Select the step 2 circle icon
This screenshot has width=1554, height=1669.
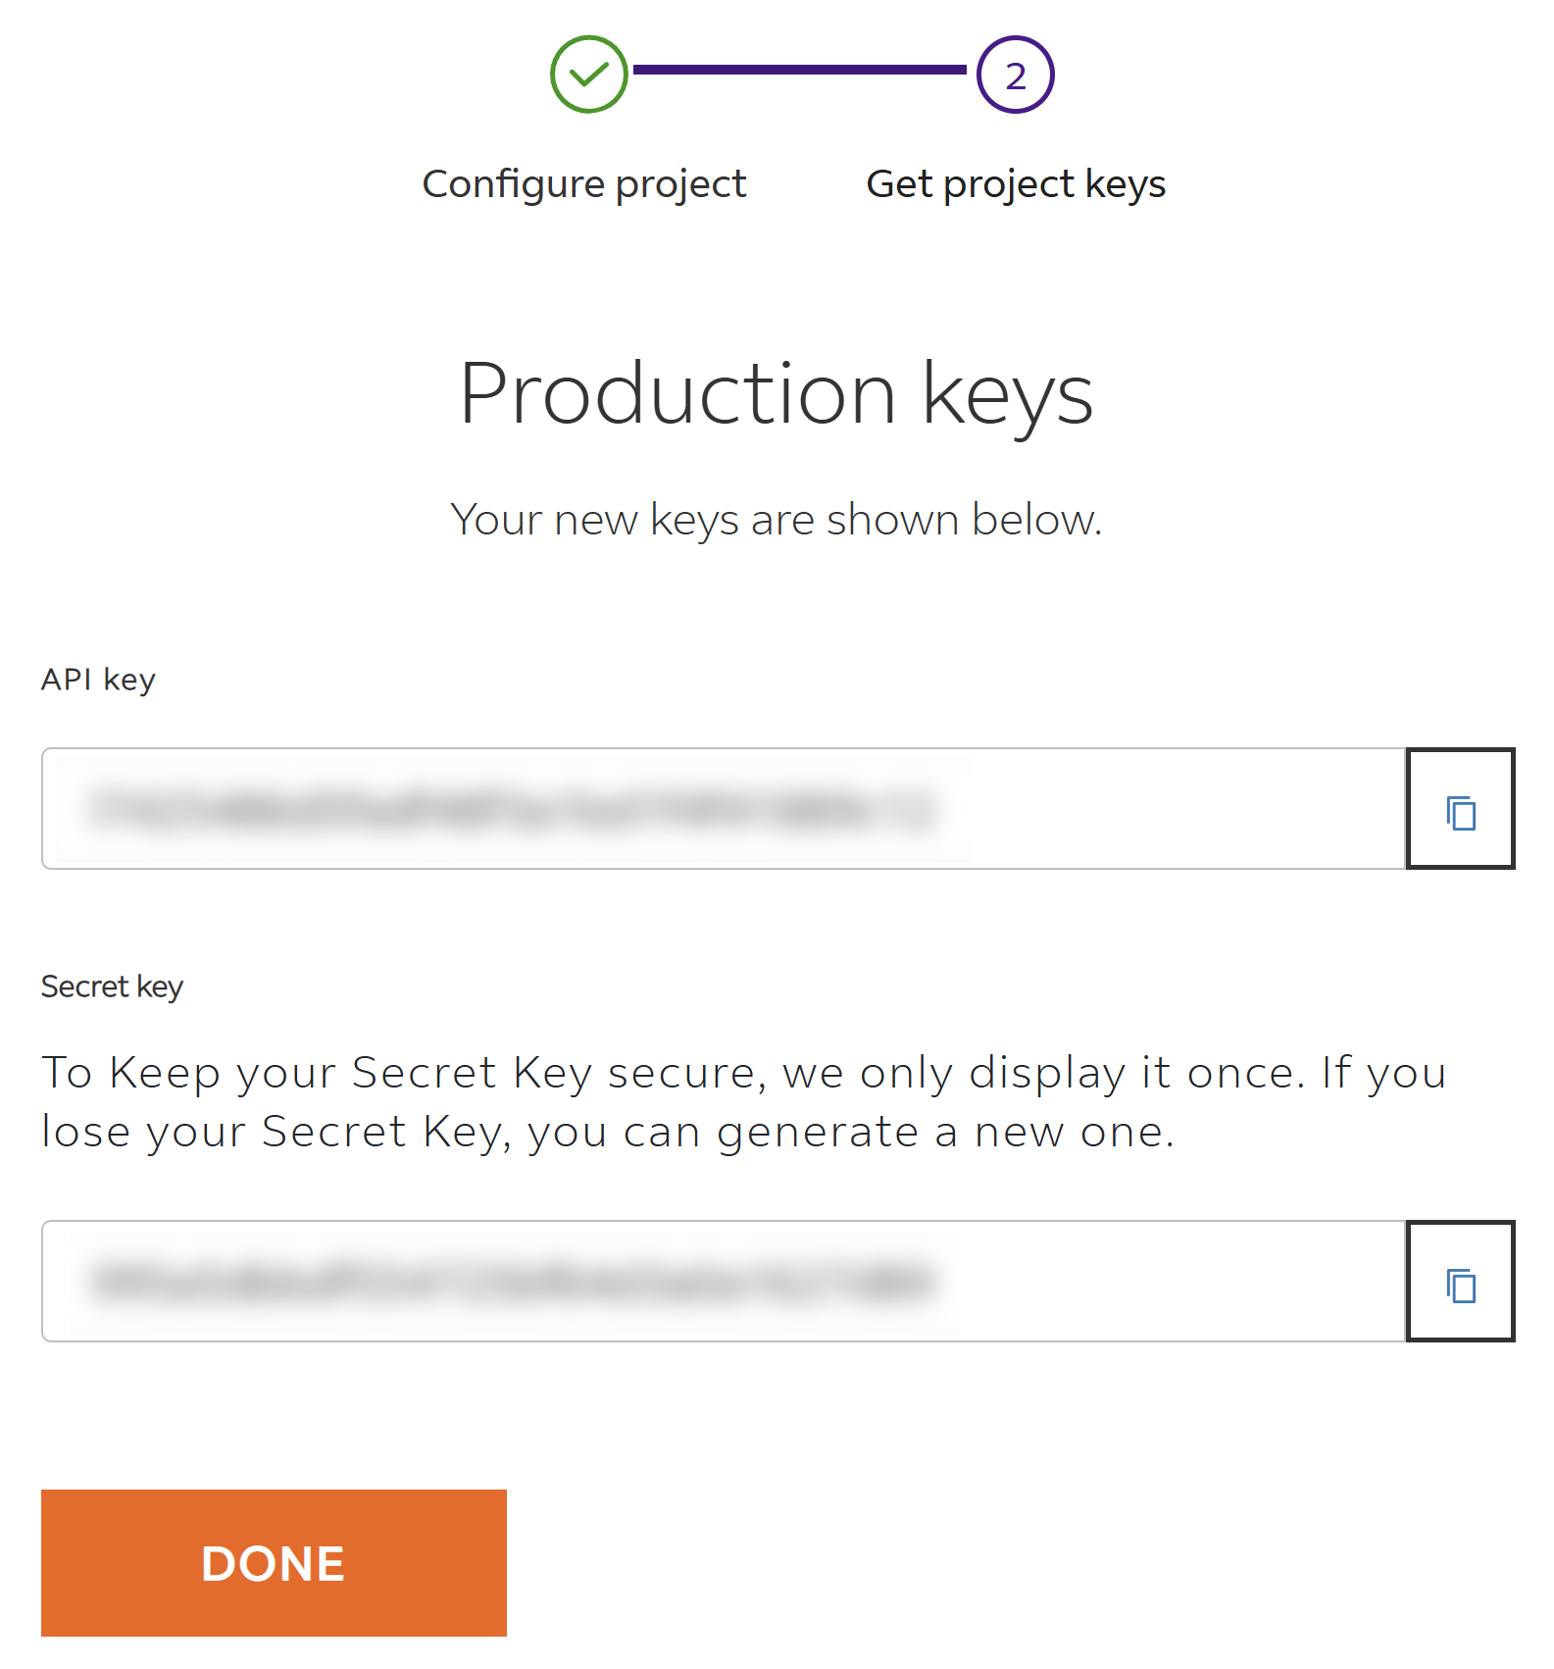pos(1015,75)
